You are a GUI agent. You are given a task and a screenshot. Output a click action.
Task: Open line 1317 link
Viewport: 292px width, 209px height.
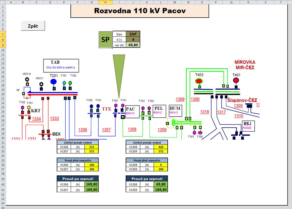tap(221, 112)
